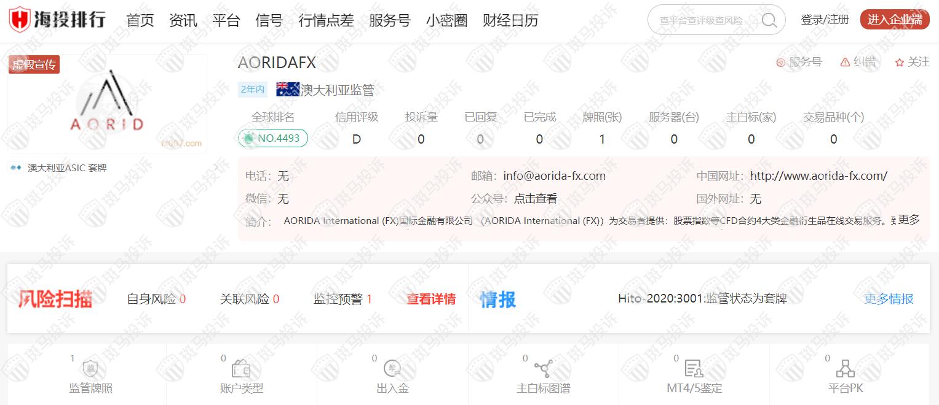
Task: Open the 登录/注册 link
Action: click(x=825, y=20)
